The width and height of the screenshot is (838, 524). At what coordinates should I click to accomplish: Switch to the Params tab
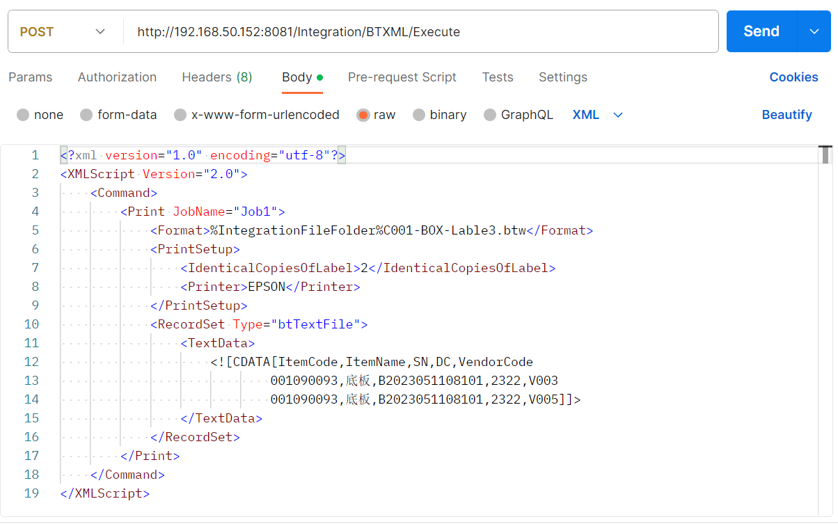click(30, 77)
